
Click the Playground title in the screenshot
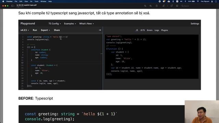(28, 24)
